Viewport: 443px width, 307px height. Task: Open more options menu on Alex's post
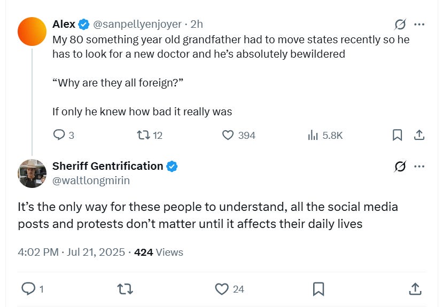(419, 25)
